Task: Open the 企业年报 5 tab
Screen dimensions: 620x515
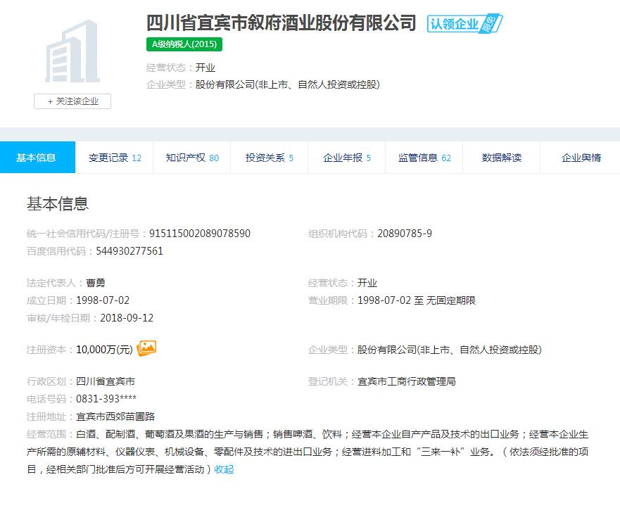Action: point(347,158)
